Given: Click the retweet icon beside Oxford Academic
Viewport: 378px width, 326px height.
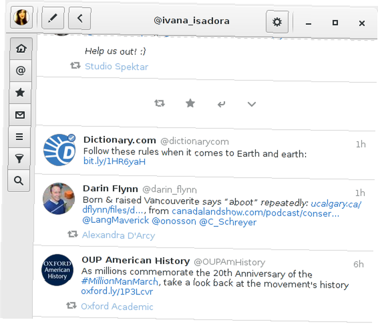Looking at the screenshot, I should (71, 306).
